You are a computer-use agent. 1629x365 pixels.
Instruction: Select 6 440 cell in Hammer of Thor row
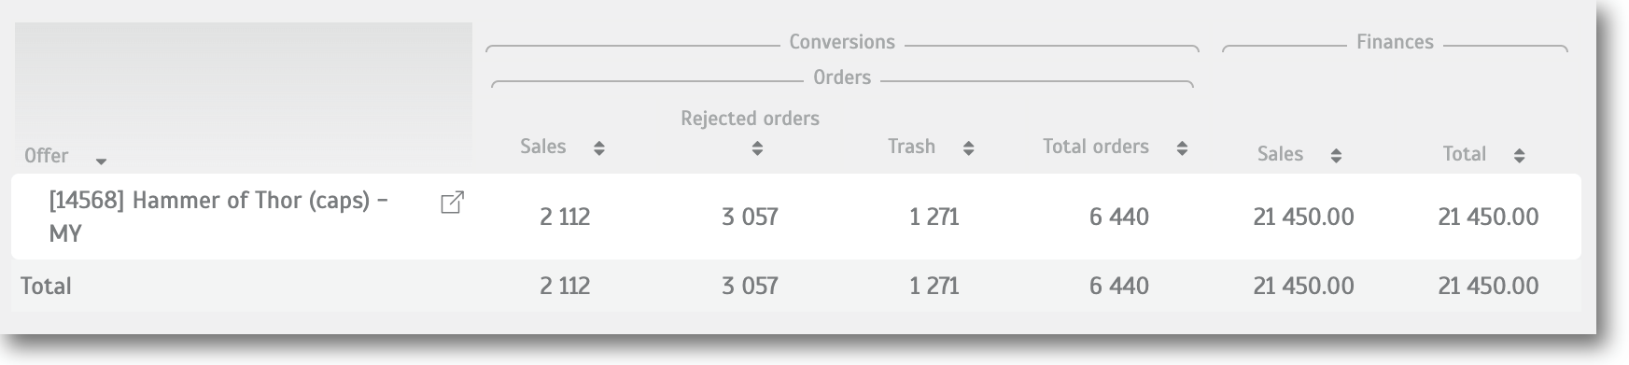tap(1118, 217)
